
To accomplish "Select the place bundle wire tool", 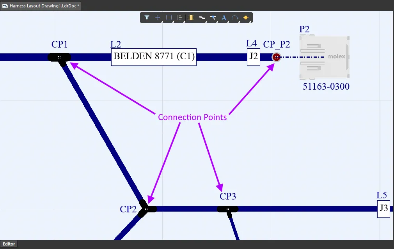I will (202, 18).
